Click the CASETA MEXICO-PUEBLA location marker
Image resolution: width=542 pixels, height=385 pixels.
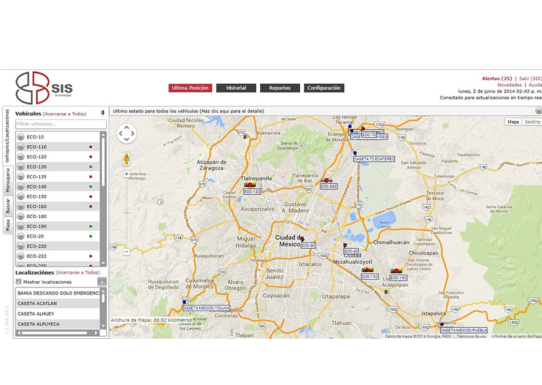(x=442, y=324)
